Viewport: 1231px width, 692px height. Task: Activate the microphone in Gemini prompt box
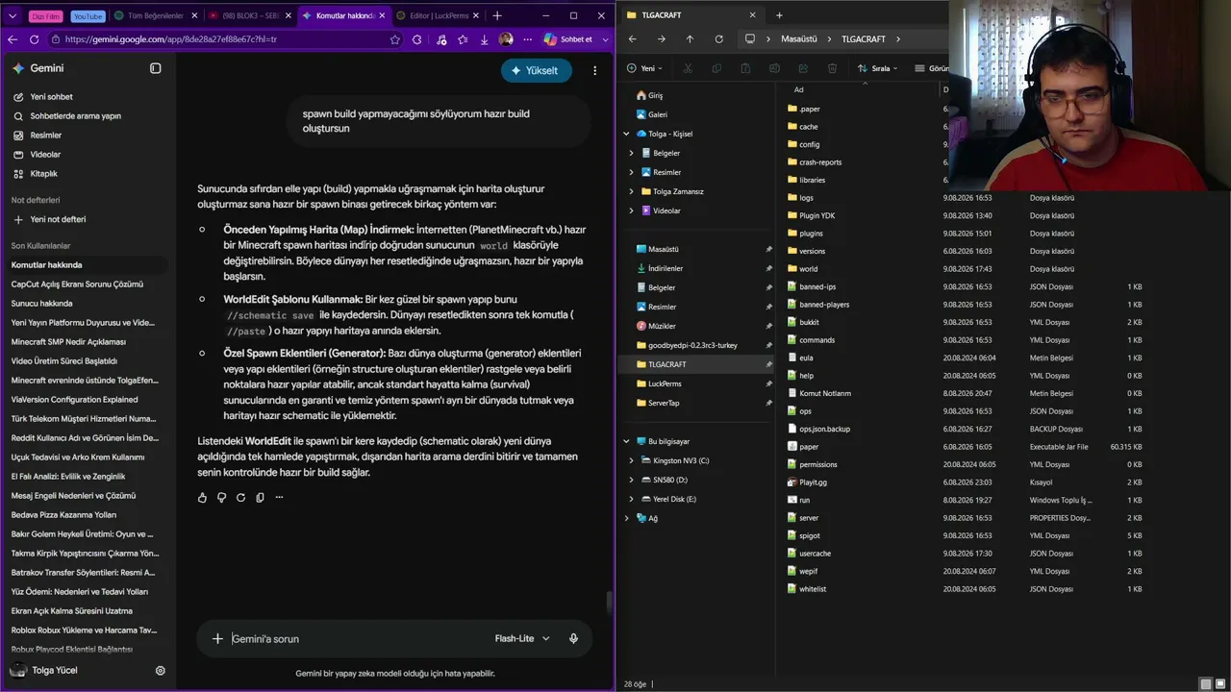pyautogui.click(x=573, y=638)
